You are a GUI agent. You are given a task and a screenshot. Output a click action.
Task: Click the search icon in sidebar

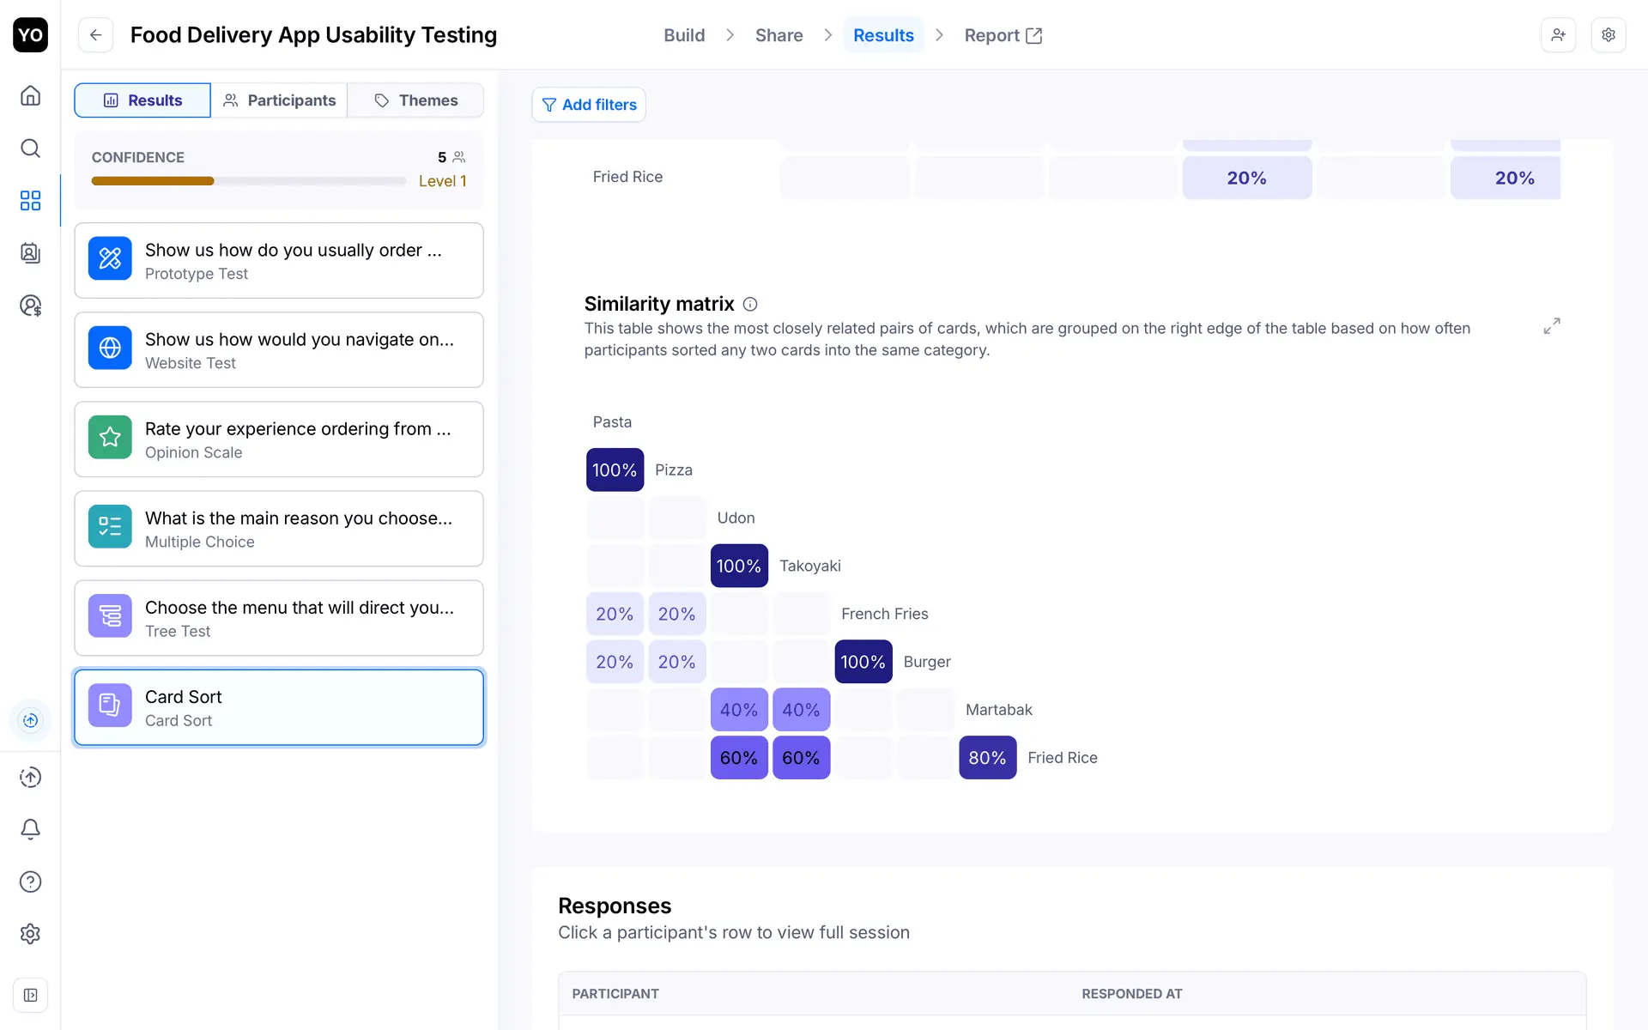30,148
